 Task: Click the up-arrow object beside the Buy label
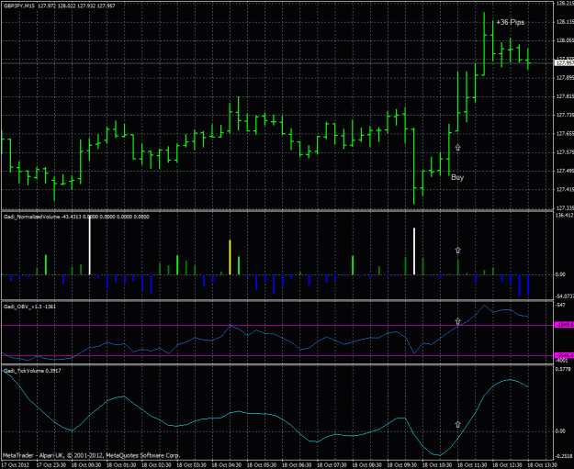point(457,147)
